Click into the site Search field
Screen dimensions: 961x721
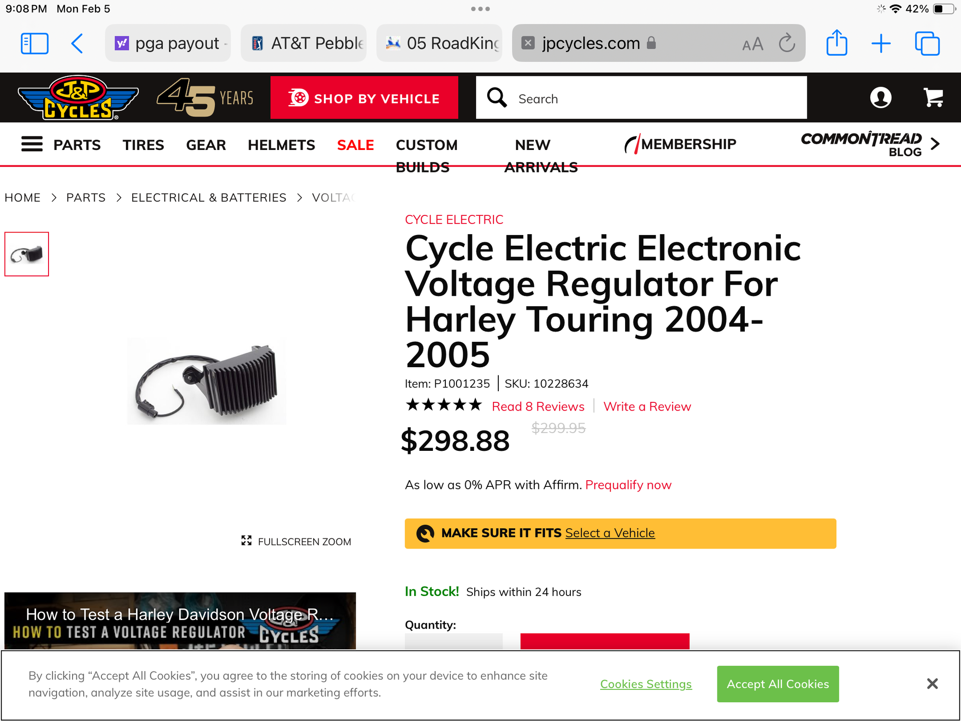point(653,99)
